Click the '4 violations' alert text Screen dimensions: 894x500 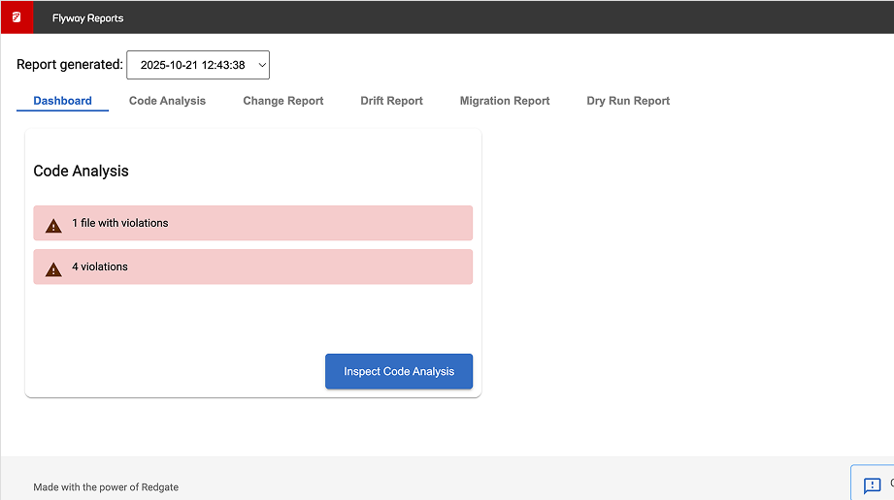100,266
